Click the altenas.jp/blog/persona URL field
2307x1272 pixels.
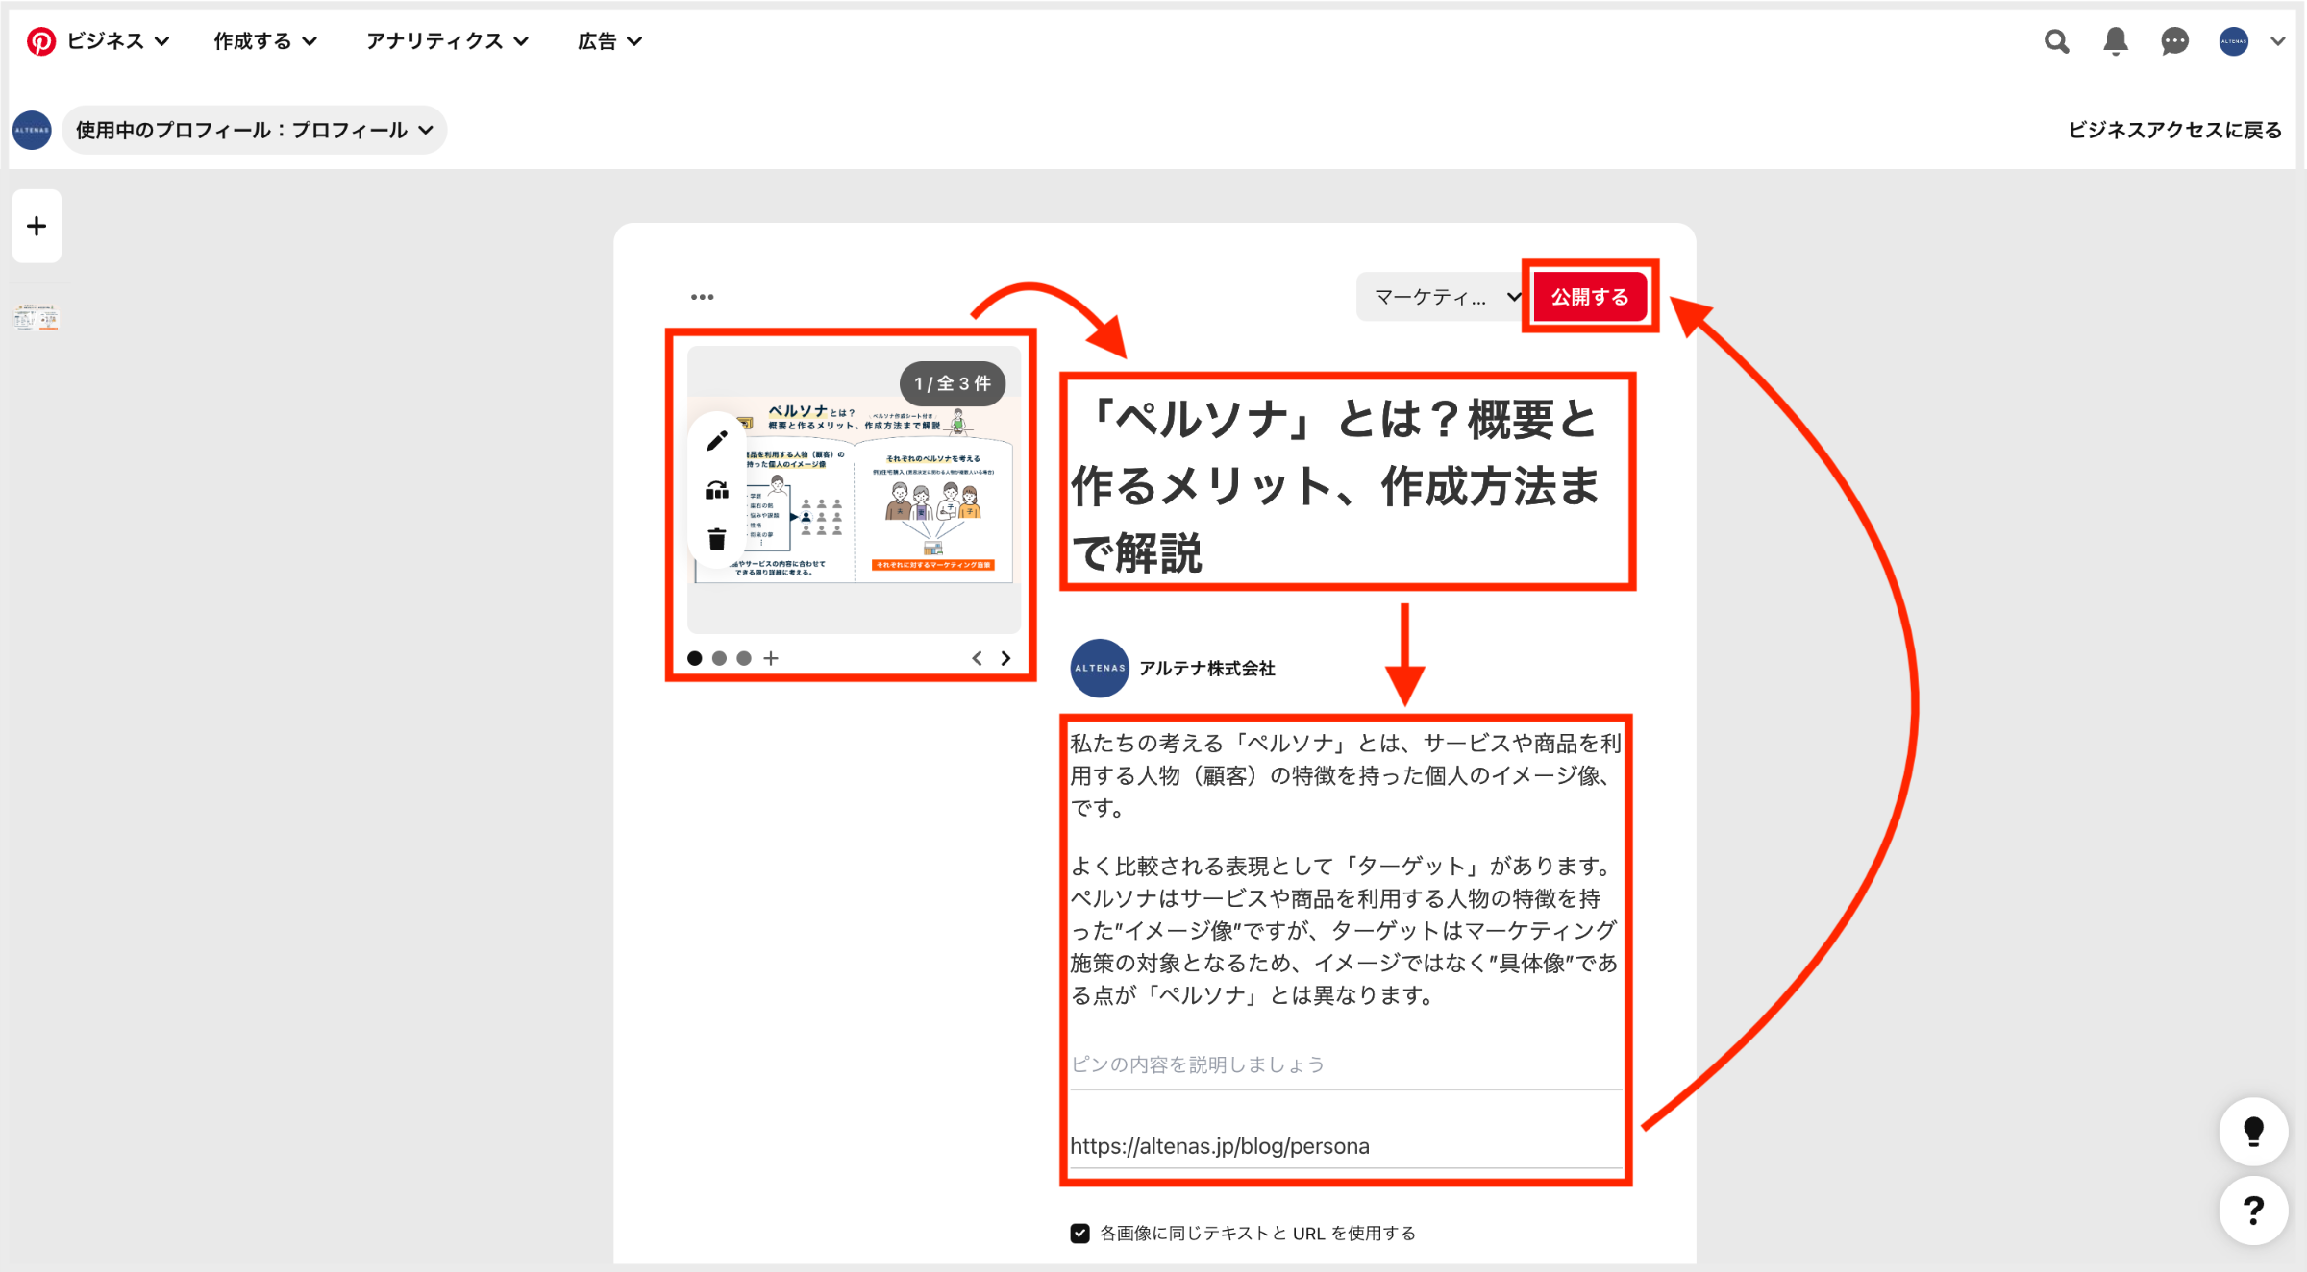coord(1346,1146)
